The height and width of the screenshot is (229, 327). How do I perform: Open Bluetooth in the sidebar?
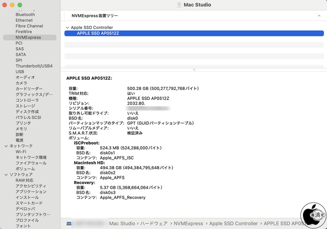[x=25, y=15]
